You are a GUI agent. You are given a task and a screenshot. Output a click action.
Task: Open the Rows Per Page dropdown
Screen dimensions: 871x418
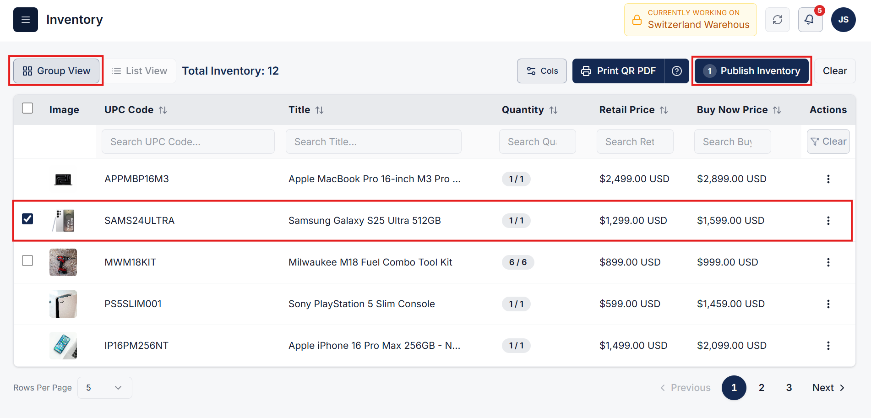pyautogui.click(x=105, y=388)
